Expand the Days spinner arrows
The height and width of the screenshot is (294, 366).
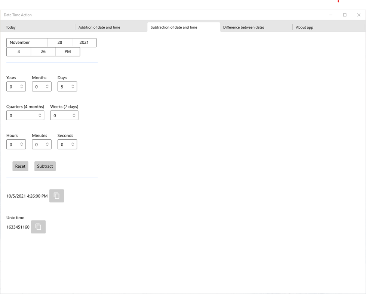[x=73, y=87]
